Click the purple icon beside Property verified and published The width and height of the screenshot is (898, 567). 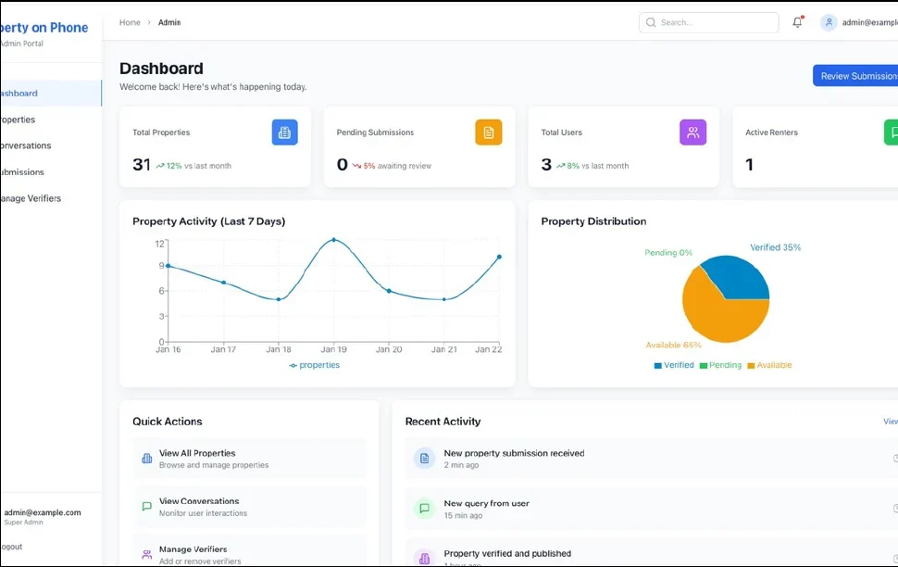coord(424,558)
